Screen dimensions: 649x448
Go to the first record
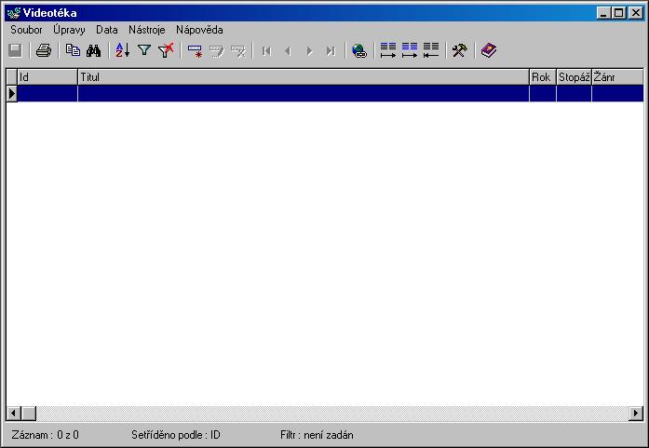click(267, 51)
